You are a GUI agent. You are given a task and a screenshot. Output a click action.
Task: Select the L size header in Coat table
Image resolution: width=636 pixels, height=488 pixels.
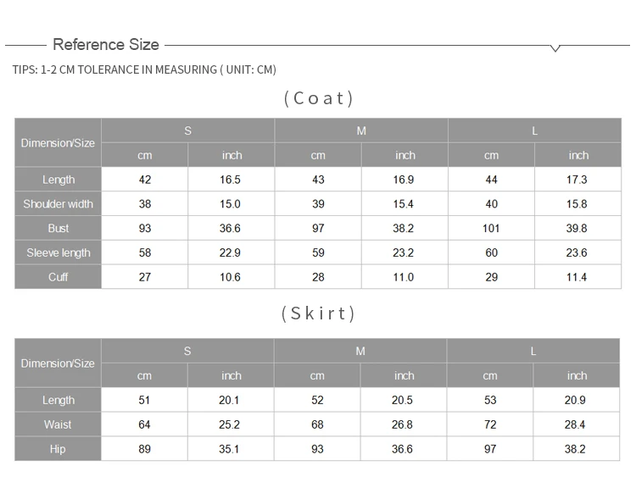coord(534,130)
